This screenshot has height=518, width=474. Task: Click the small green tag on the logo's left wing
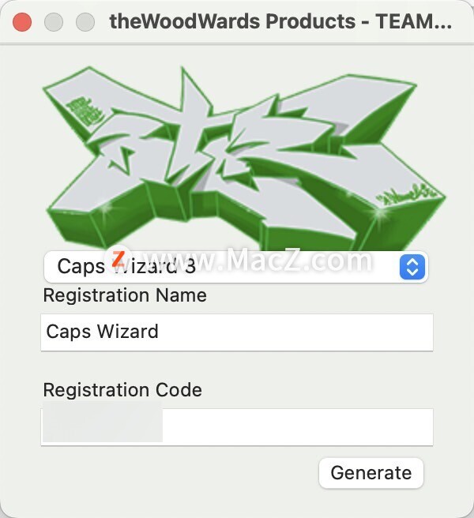pos(85,111)
